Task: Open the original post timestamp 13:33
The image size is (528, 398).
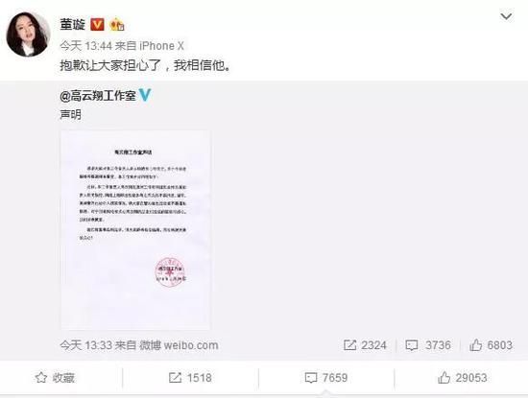Action: (x=85, y=345)
